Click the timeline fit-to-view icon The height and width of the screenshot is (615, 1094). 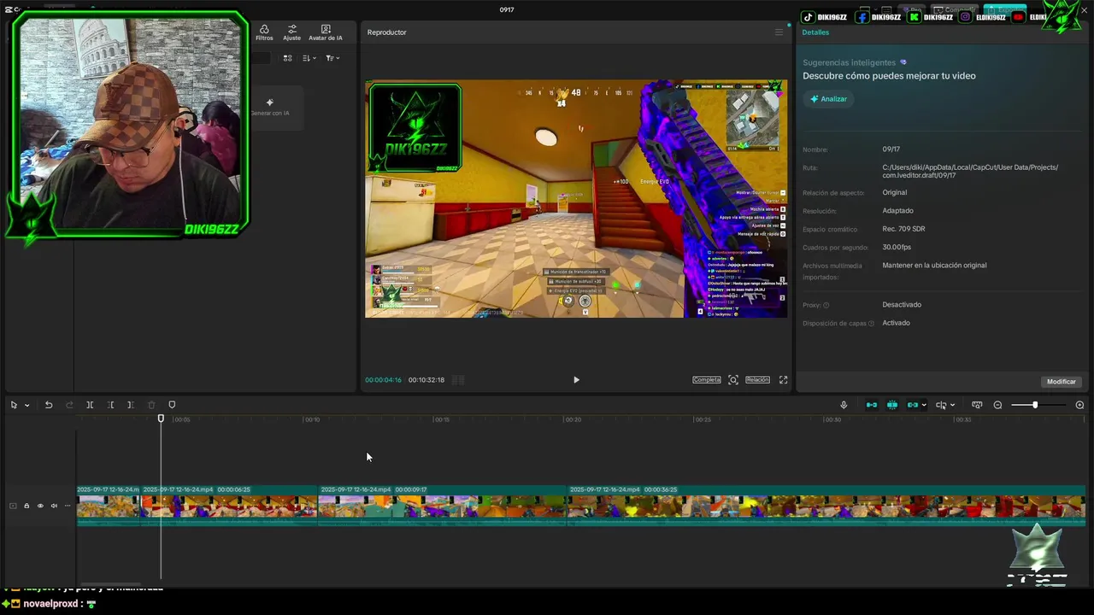coord(977,405)
